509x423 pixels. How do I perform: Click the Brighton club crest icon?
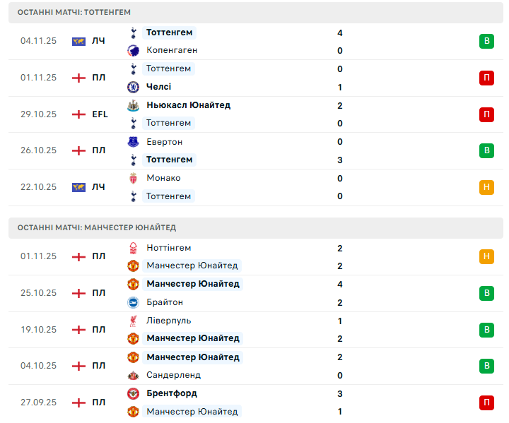tap(133, 302)
